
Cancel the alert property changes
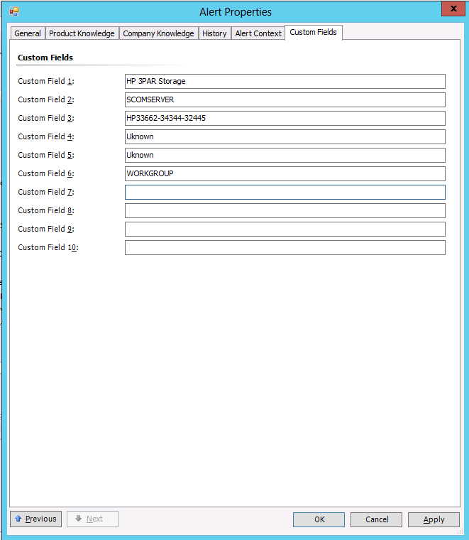coord(376,519)
